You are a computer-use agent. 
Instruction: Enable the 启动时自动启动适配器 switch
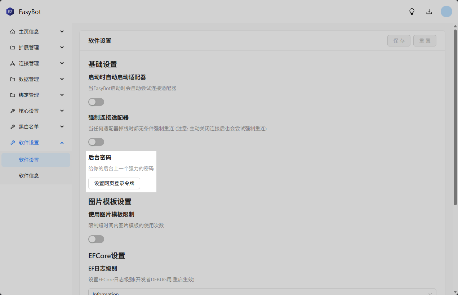point(96,102)
